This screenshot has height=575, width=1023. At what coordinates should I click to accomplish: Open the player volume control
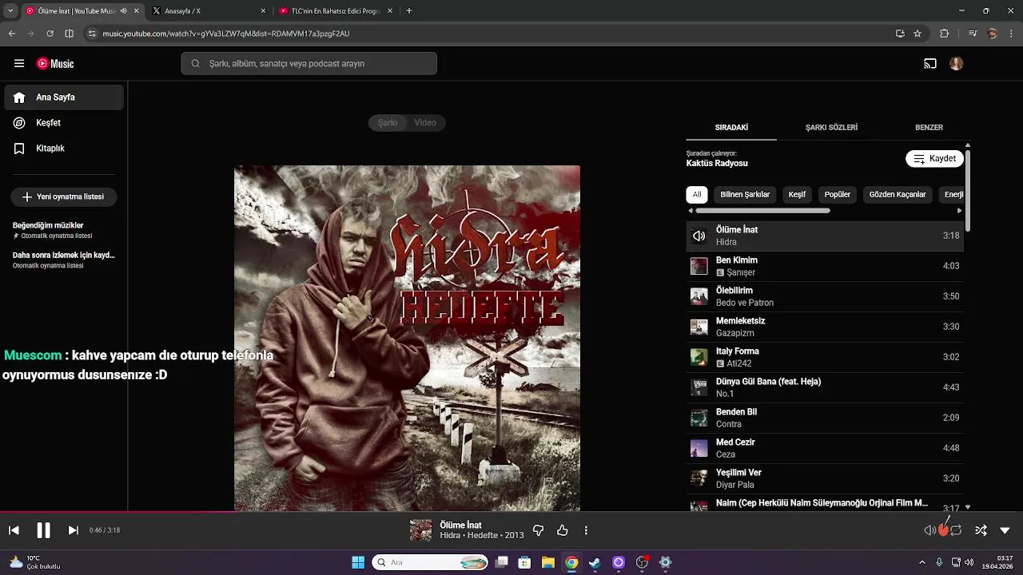pos(929,530)
